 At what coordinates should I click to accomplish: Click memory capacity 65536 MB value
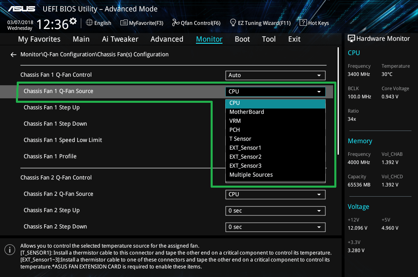point(359,185)
